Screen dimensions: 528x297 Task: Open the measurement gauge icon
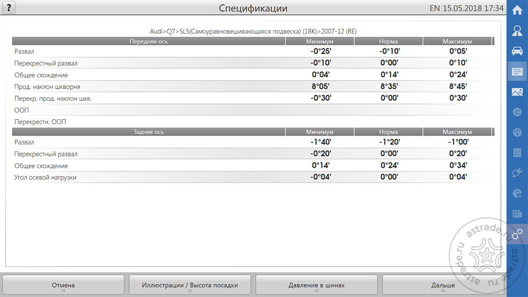(517, 132)
